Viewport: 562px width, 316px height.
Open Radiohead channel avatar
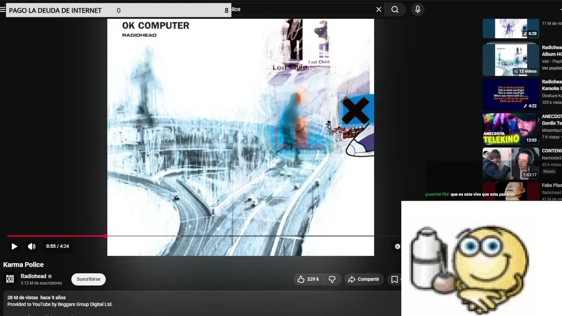click(x=10, y=279)
